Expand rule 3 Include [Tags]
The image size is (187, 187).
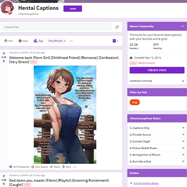click(x=157, y=141)
